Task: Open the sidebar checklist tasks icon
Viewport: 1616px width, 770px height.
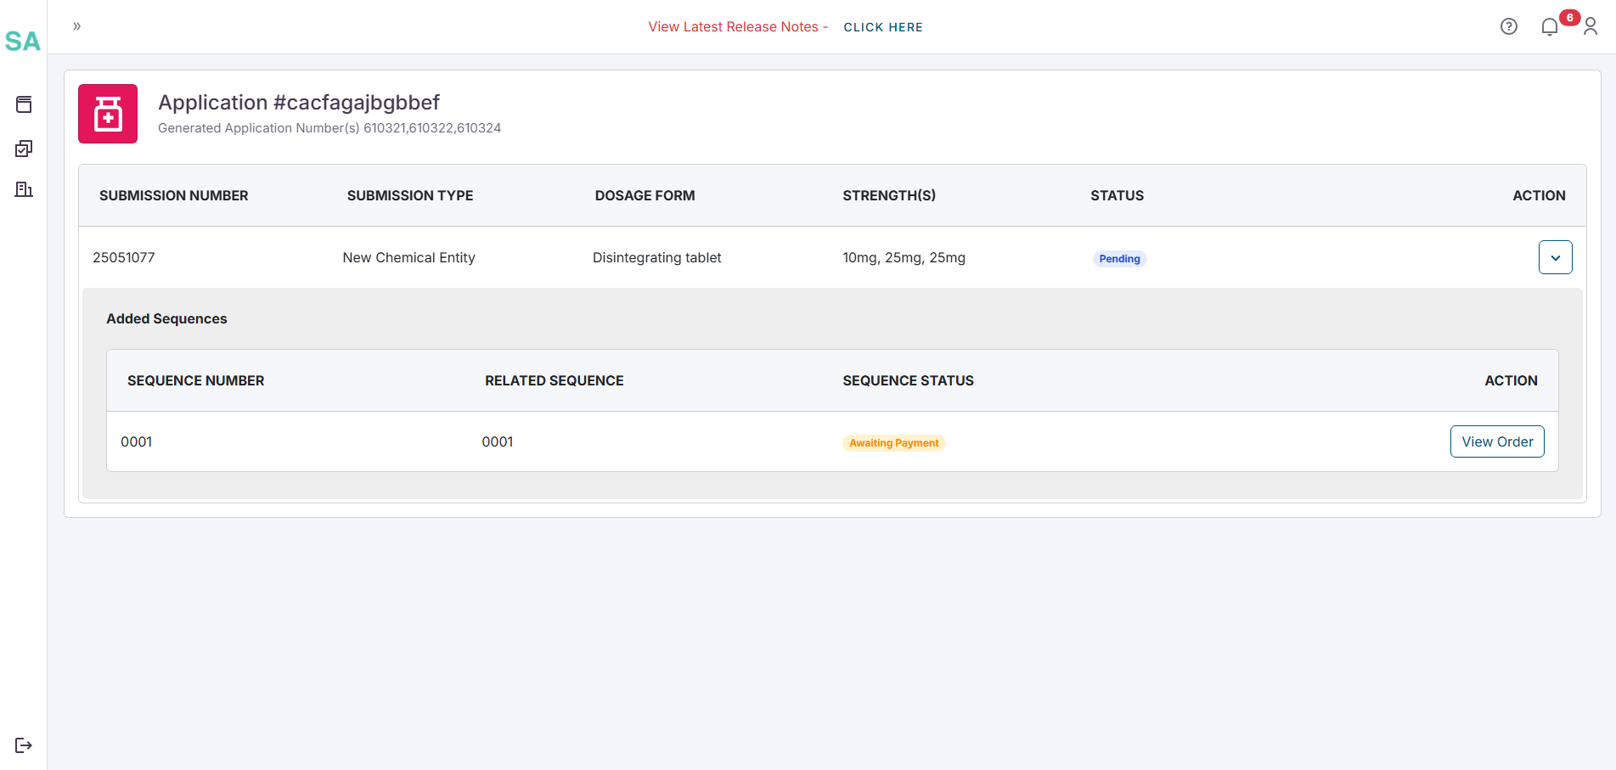Action: tap(24, 149)
